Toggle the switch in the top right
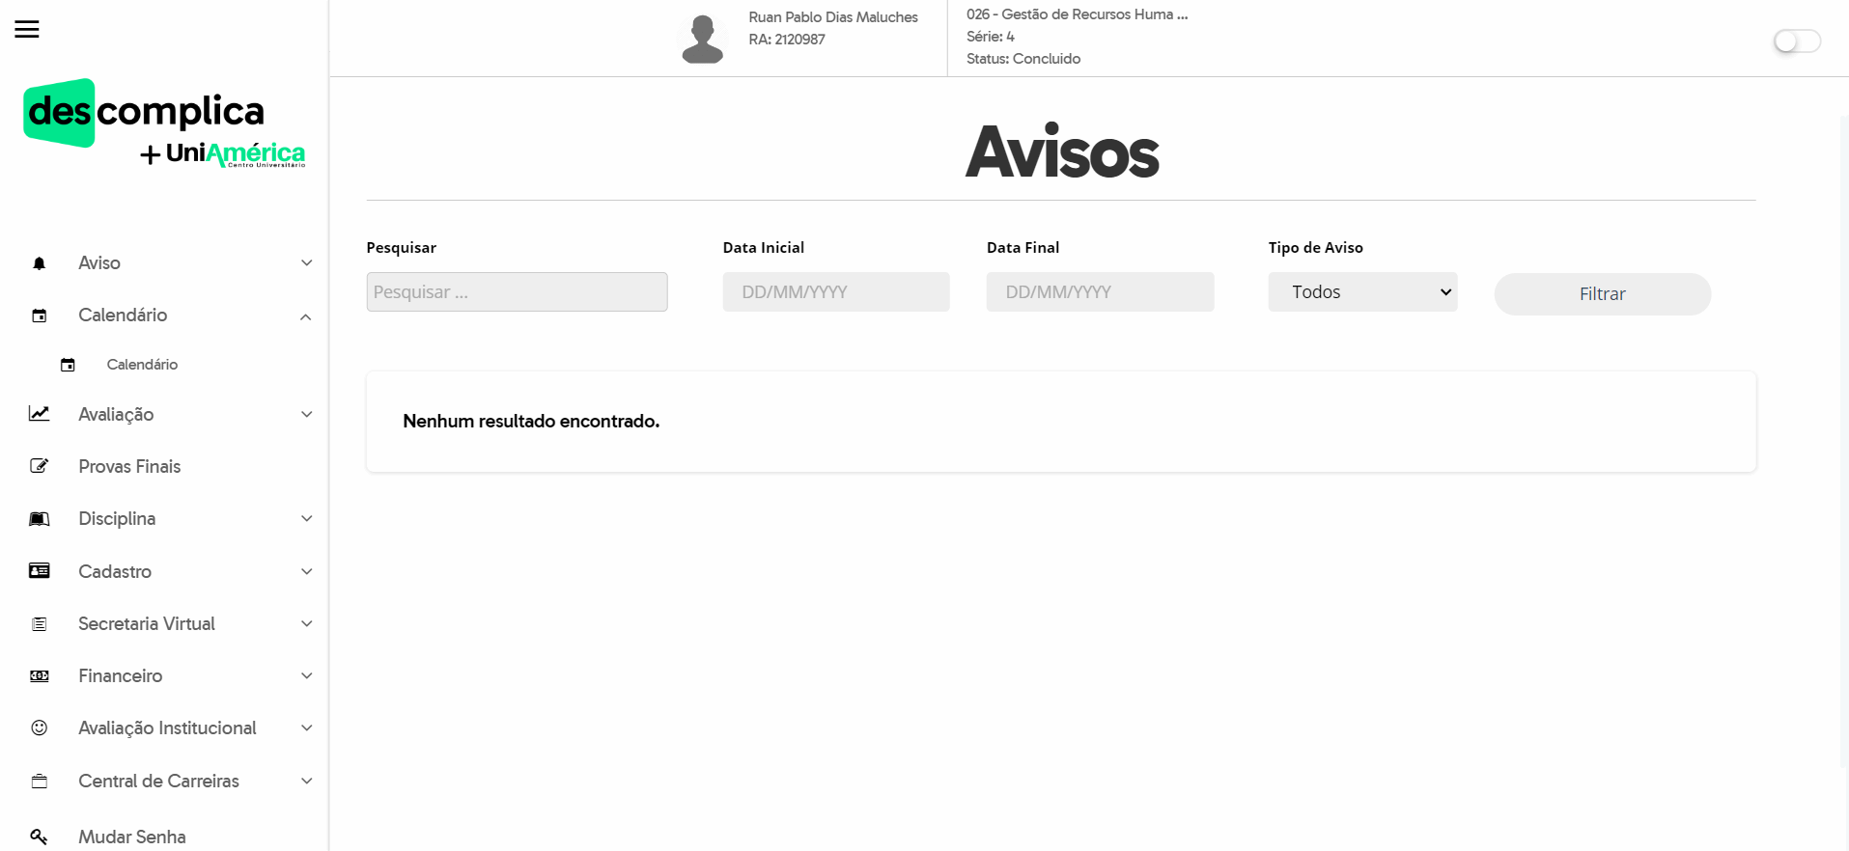1849x851 pixels. tap(1797, 41)
